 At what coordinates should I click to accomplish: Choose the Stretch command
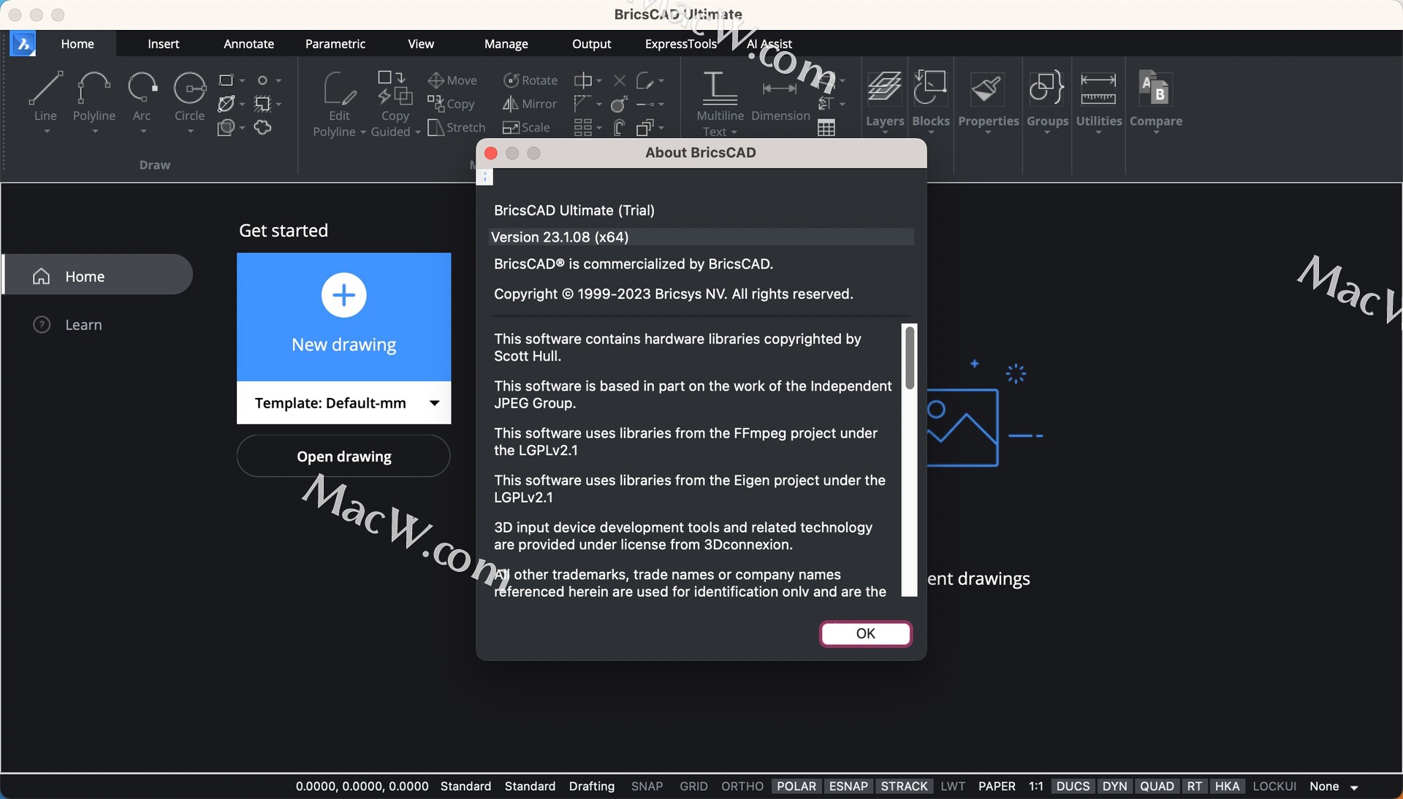[x=457, y=127]
